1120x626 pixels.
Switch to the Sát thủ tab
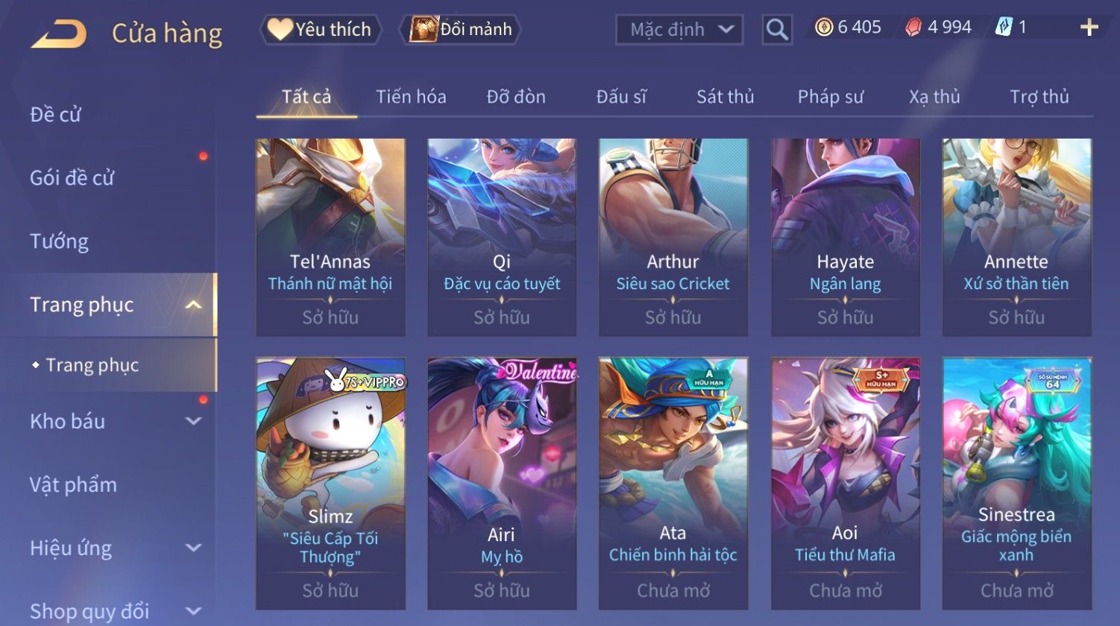pyautogui.click(x=725, y=97)
